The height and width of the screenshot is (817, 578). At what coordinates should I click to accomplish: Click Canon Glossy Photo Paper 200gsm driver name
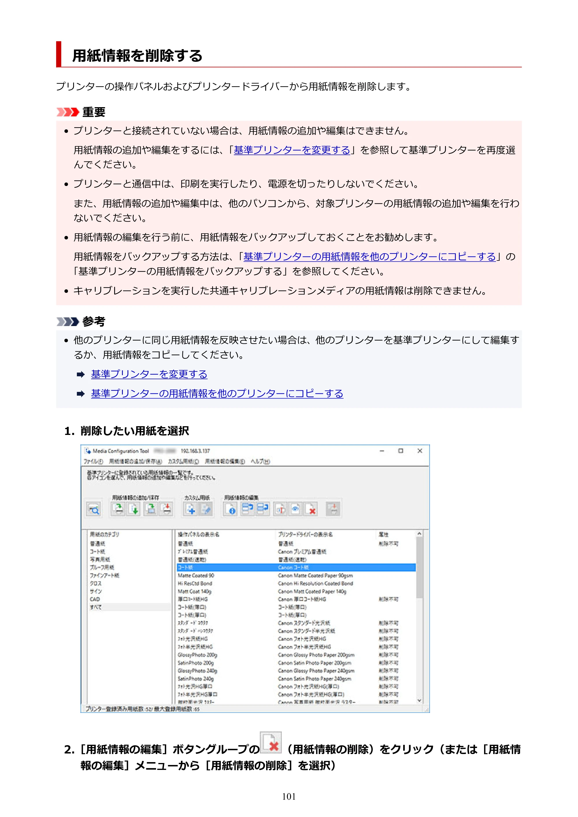[x=316, y=655]
